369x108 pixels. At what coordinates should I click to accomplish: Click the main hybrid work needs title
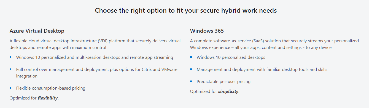tap(186, 10)
